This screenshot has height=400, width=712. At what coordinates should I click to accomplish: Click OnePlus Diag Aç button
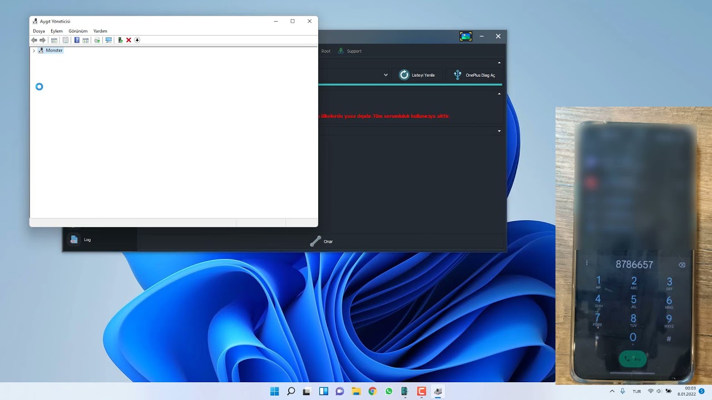(474, 75)
